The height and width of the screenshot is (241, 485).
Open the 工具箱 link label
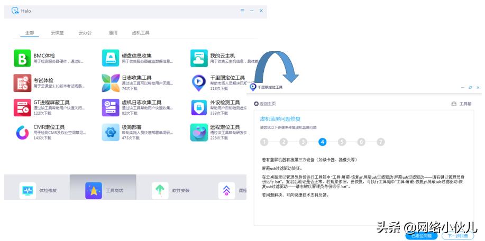tap(465, 104)
